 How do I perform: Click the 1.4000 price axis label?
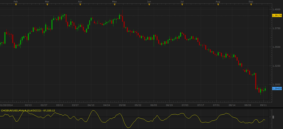pos(276,9)
